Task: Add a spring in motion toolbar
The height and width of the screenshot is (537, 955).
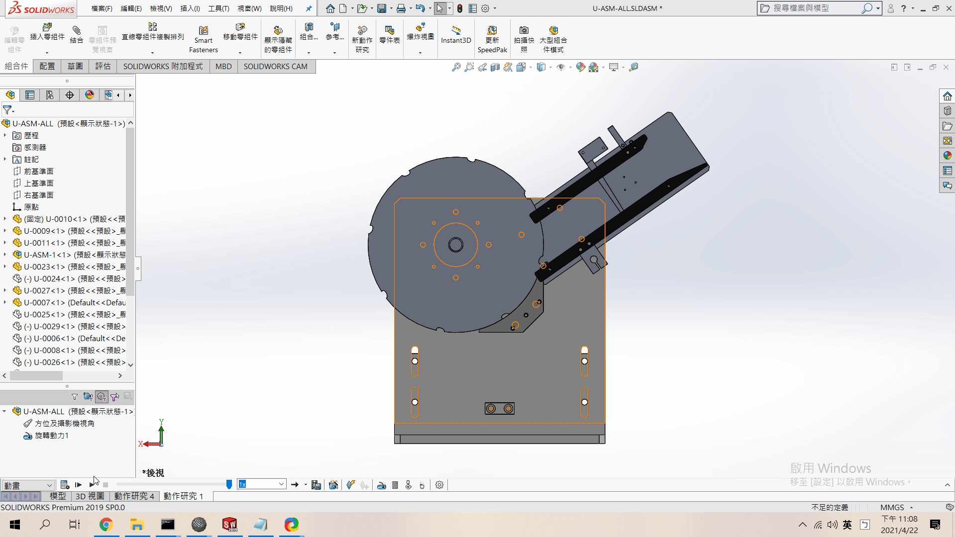Action: 395,485
